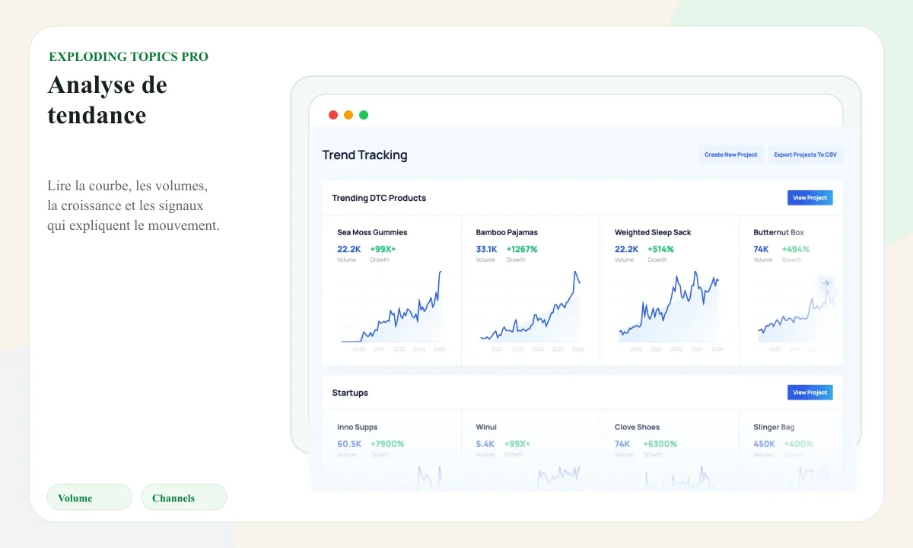The height and width of the screenshot is (548, 913).
Task: Click the Weighted Sleep Sack title
Action: (653, 232)
